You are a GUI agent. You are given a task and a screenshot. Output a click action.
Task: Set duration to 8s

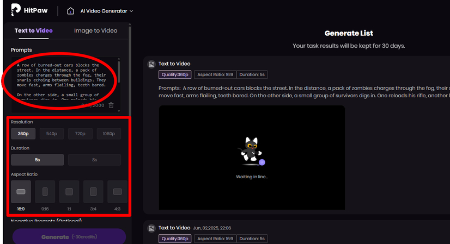tap(94, 160)
